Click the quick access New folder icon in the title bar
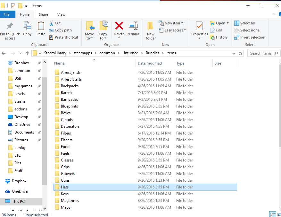 [x=21, y=6]
